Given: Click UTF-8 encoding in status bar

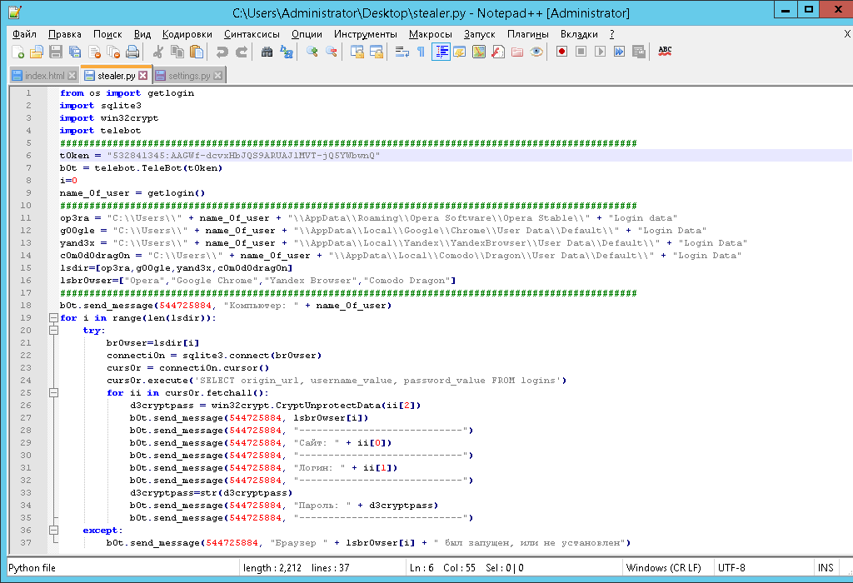Looking at the screenshot, I should 731,568.
